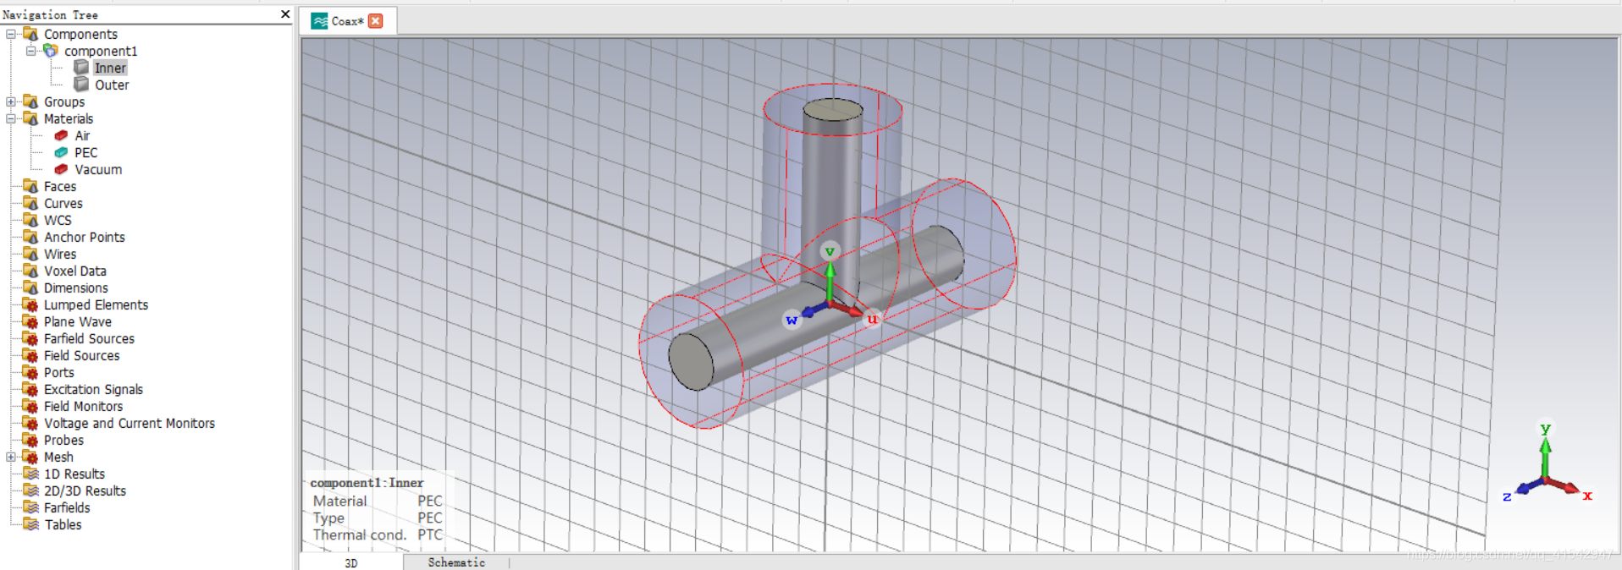Select 2D/3D Results in tree
Image resolution: width=1622 pixels, height=570 pixels.
tap(85, 491)
